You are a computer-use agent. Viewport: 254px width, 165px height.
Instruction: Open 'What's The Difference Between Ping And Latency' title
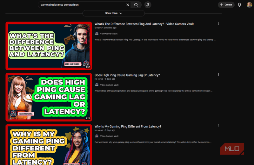coord(144,24)
